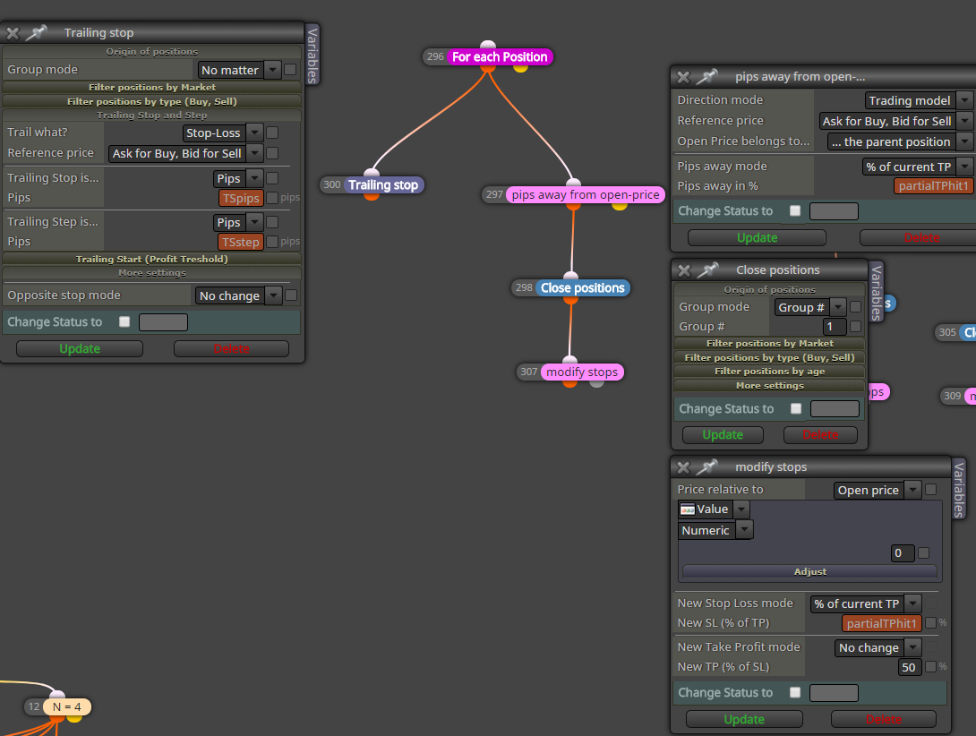Click Delete in the Close positions panel
The width and height of the screenshot is (976, 736).
pos(820,434)
